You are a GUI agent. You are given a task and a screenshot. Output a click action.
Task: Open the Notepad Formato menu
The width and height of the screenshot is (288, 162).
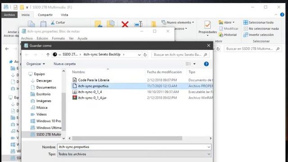click(x=58, y=38)
